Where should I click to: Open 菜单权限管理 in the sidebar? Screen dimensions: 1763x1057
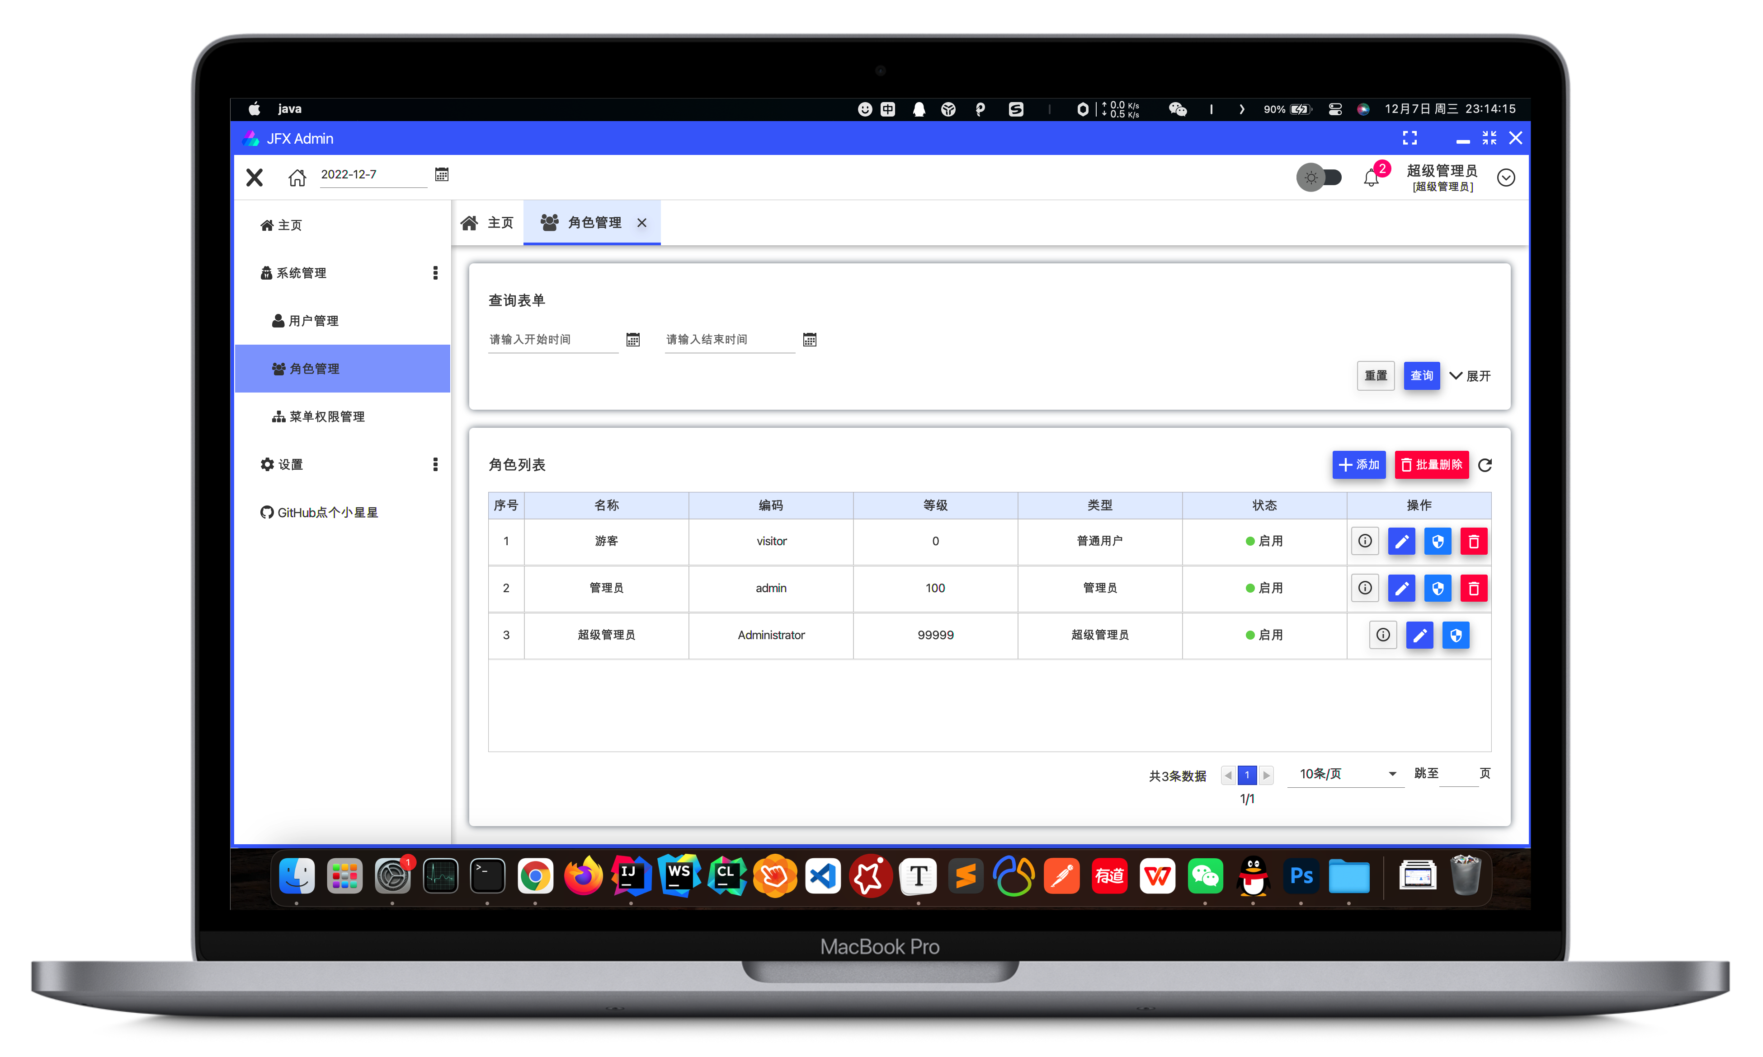(x=326, y=416)
